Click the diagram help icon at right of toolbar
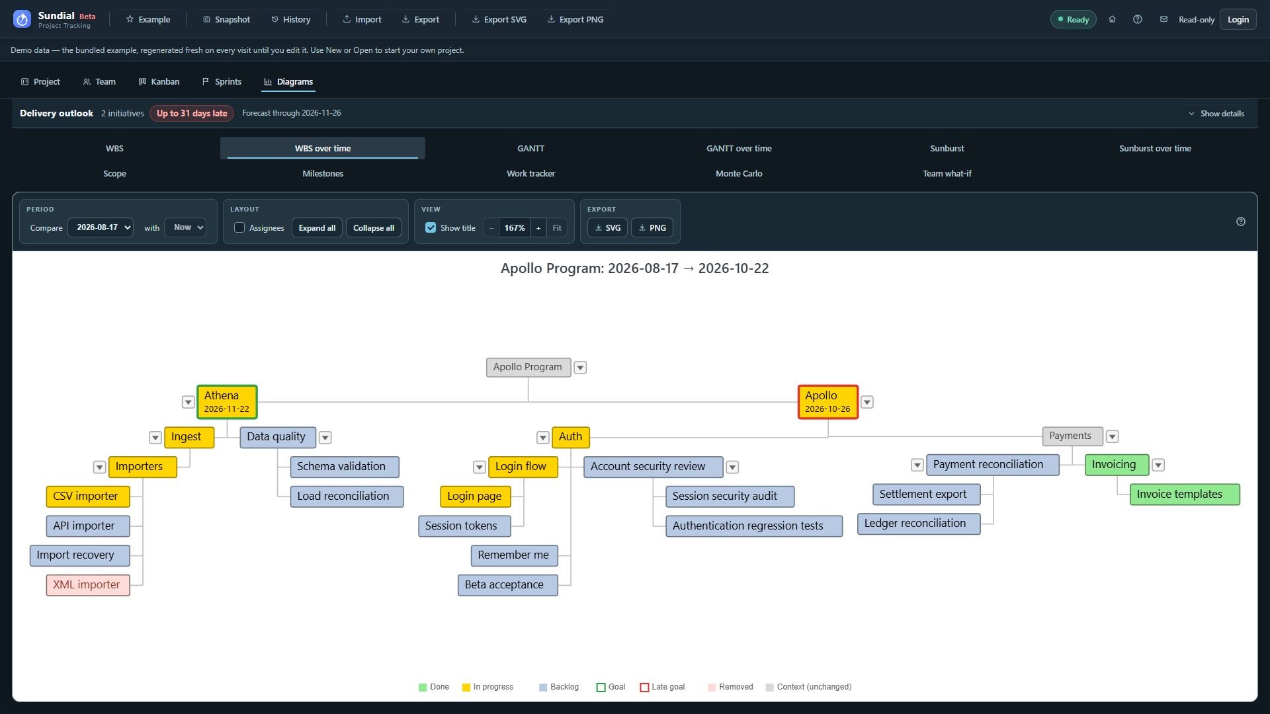 (1240, 221)
